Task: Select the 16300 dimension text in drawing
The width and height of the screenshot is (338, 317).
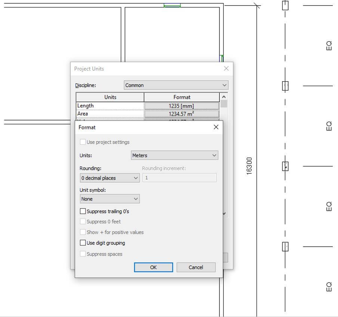Action: click(249, 166)
